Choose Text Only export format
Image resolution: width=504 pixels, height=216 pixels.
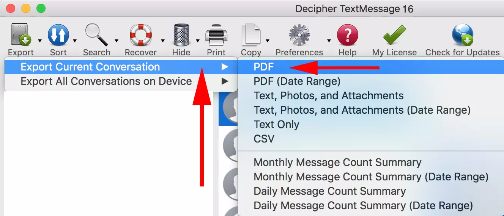click(x=276, y=124)
